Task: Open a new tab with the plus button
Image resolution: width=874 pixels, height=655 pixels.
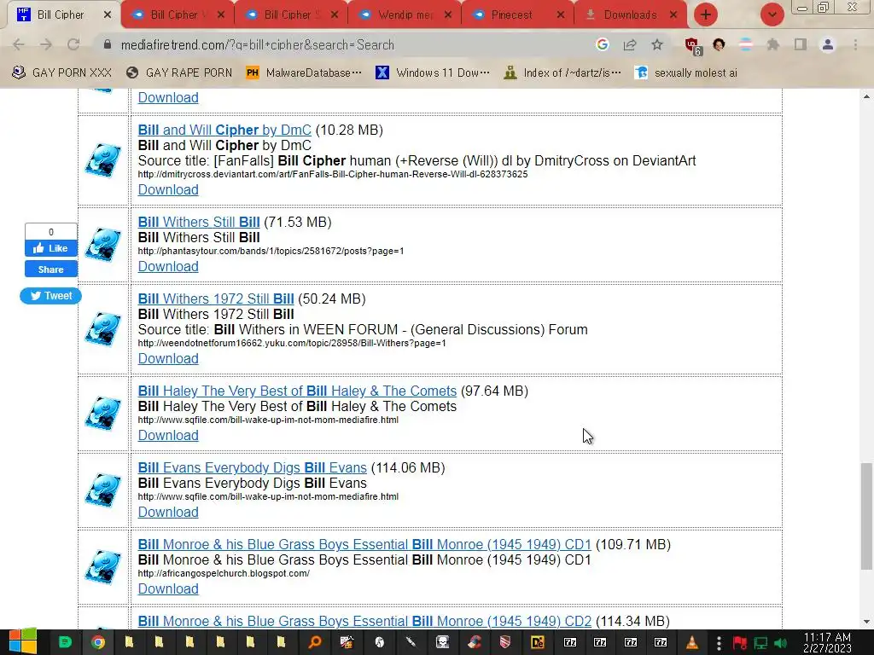Action: coord(706,14)
